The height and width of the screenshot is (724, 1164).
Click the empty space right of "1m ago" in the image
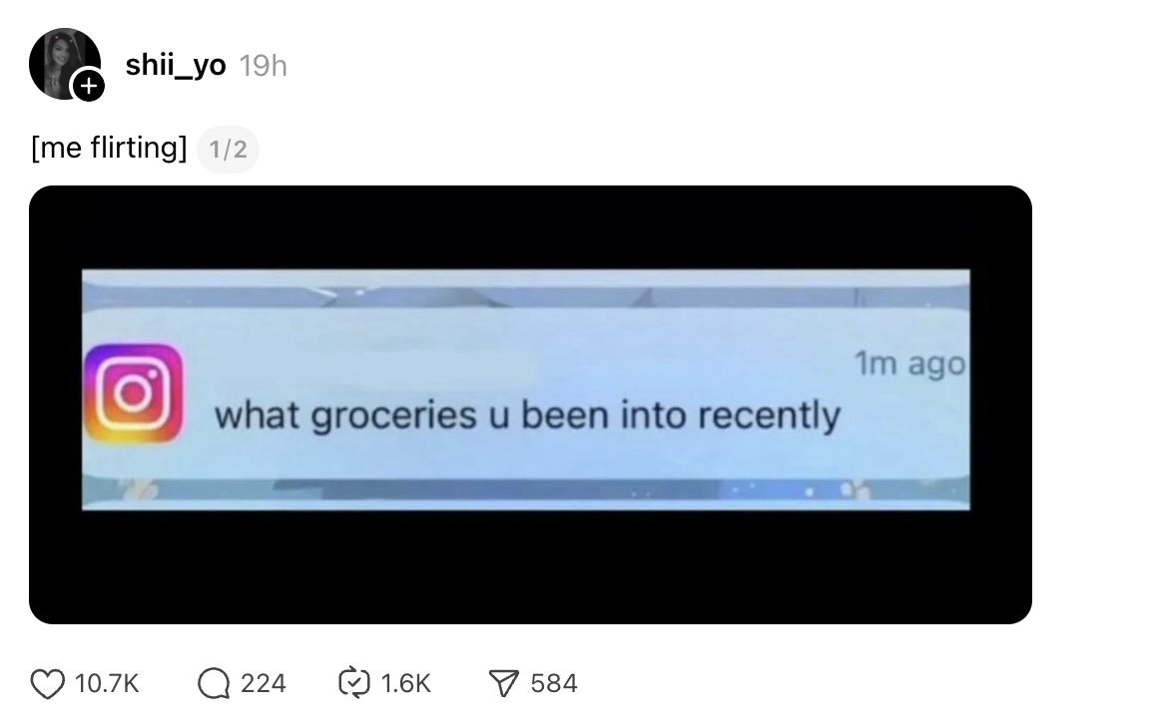[x=1000, y=364]
